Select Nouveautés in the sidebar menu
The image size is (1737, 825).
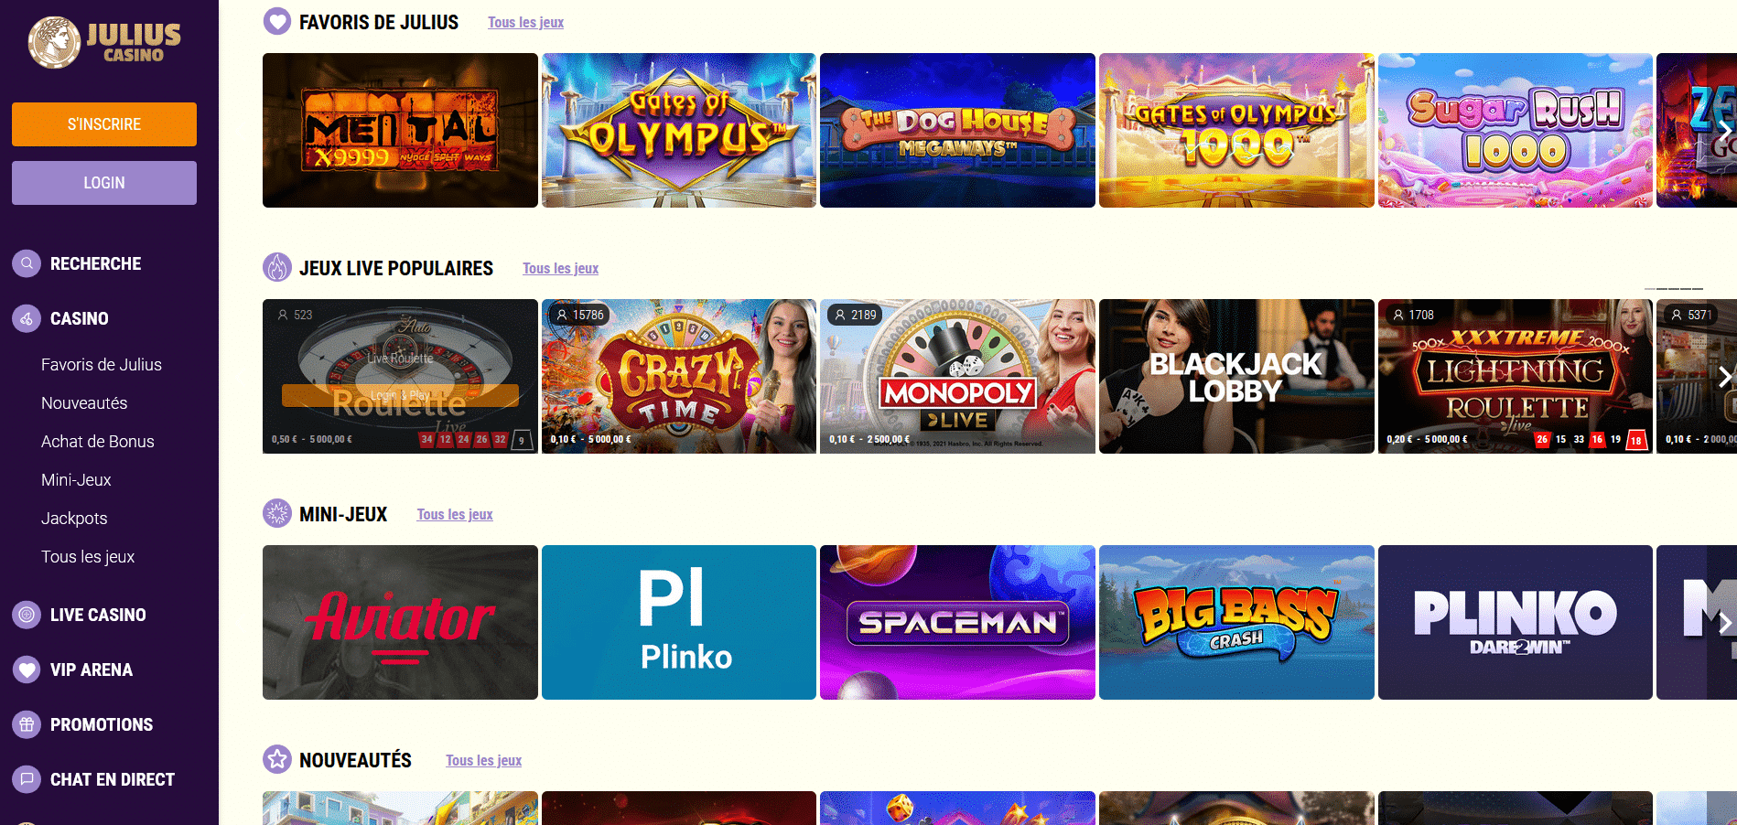84,403
